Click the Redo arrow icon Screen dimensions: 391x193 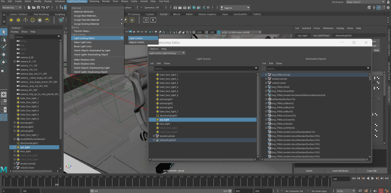click(48, 8)
